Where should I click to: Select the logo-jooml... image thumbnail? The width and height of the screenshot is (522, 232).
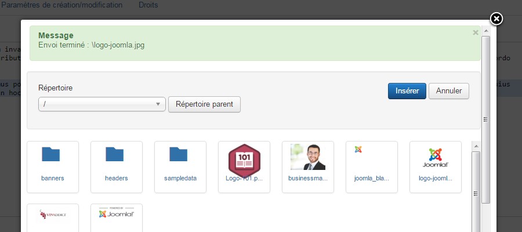[x=436, y=157]
